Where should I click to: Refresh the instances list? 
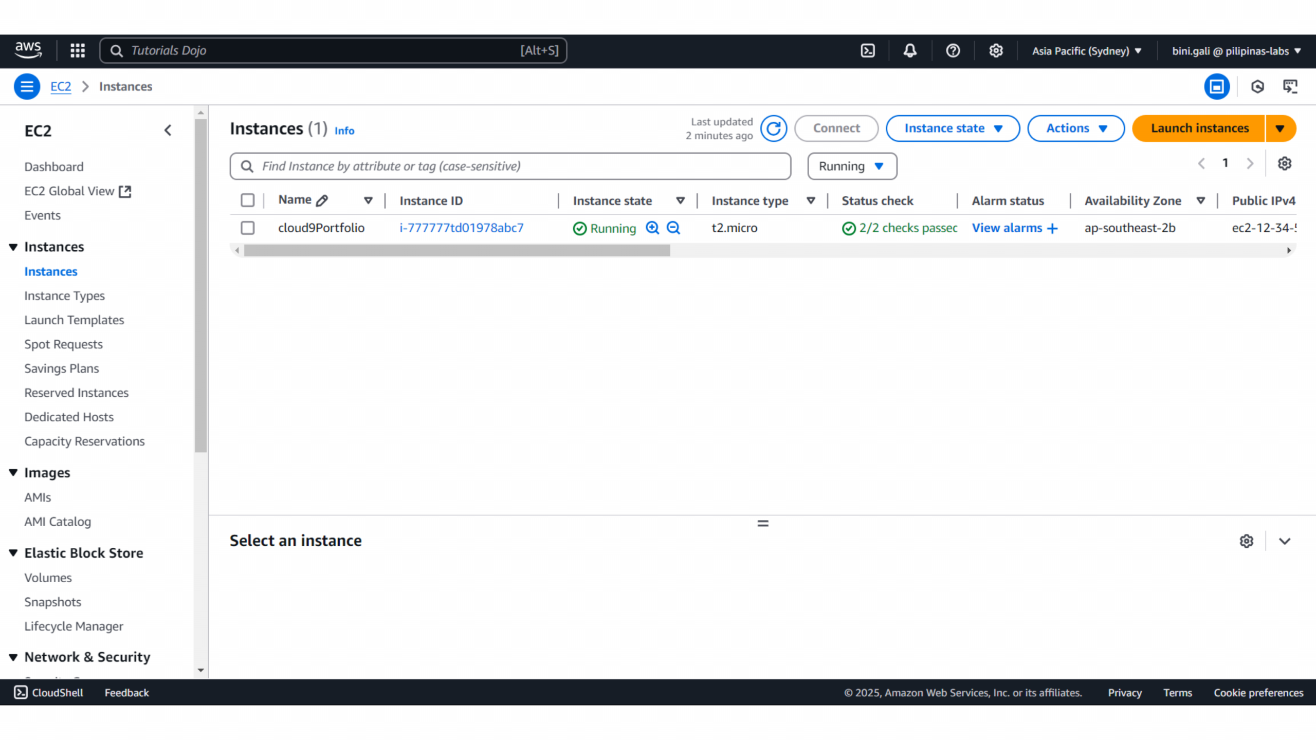point(774,128)
